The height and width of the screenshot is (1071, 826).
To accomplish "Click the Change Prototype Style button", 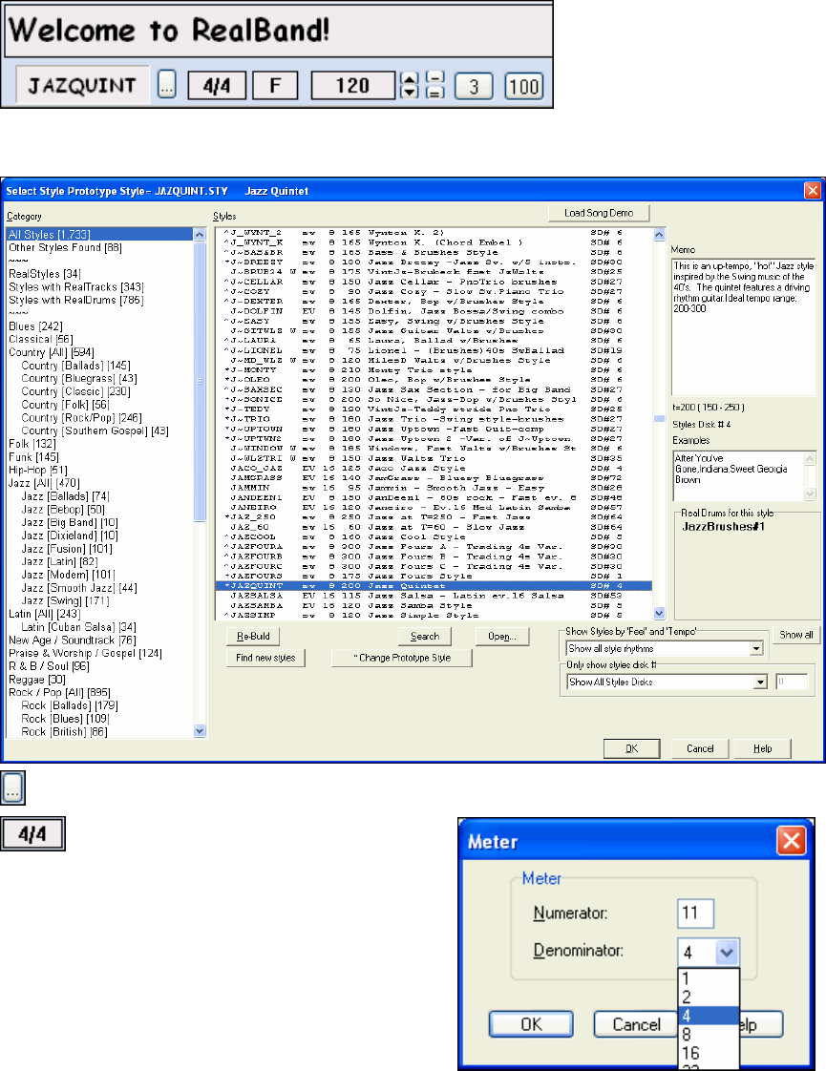I will click(x=402, y=658).
